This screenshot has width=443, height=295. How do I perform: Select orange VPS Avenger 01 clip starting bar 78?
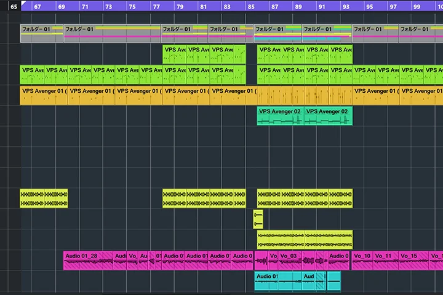click(x=186, y=96)
